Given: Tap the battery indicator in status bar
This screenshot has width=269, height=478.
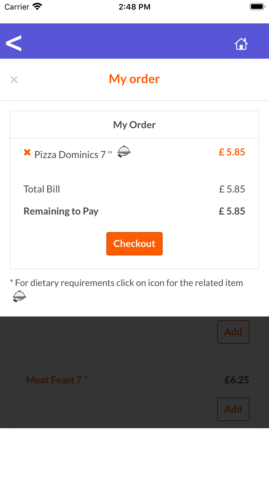Looking at the screenshot, I should pyautogui.click(x=257, y=6).
